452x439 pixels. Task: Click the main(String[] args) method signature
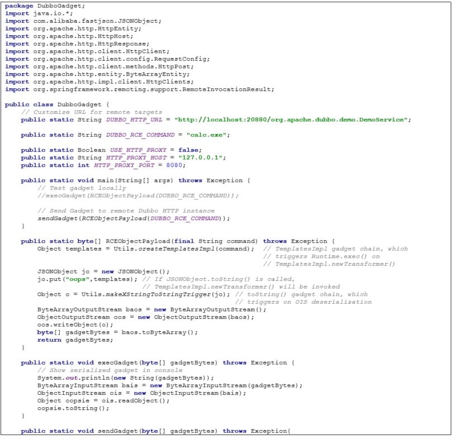point(135,180)
